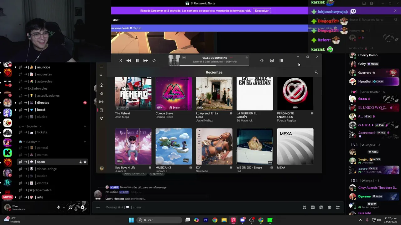Open The Reheat album cover
Screen dimensions: 401x225
coord(133,93)
